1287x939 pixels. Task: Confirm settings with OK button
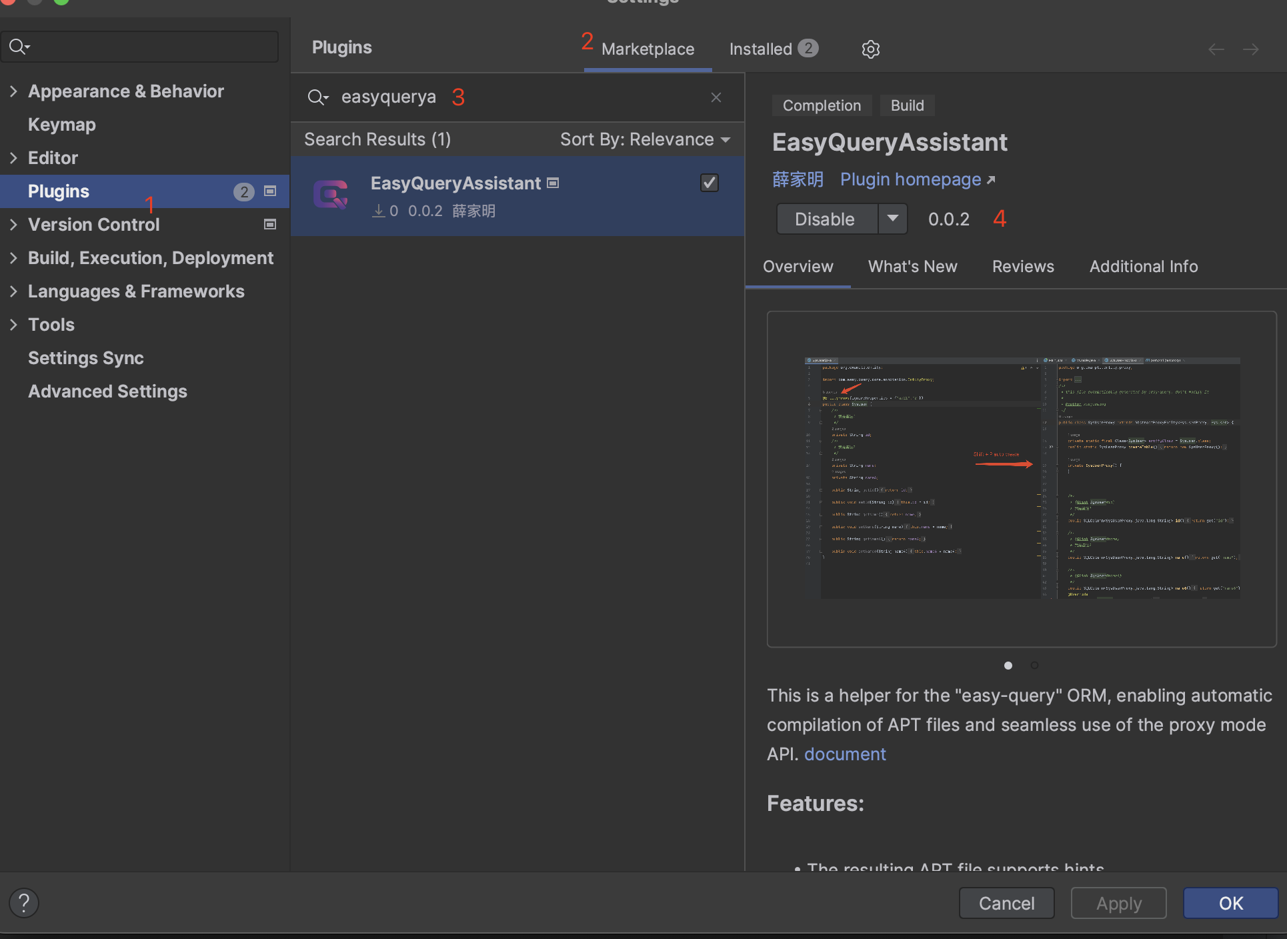(x=1230, y=903)
